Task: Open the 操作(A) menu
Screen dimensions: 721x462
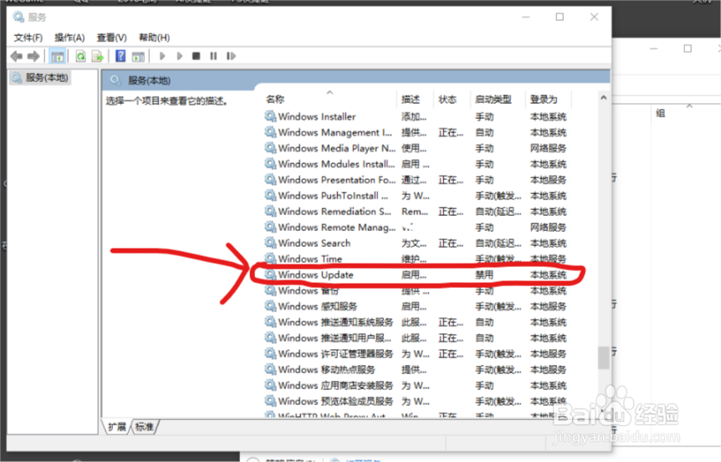Action: coord(69,38)
